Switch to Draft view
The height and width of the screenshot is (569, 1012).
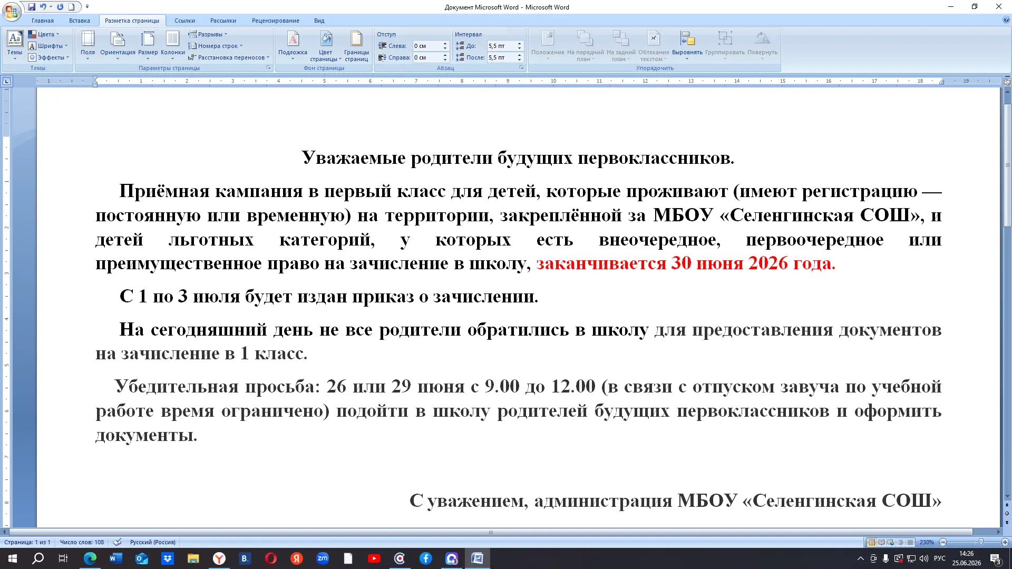click(910, 542)
